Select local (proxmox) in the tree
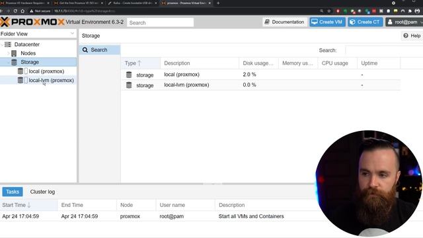The image size is (423, 238). pyautogui.click(x=46, y=71)
